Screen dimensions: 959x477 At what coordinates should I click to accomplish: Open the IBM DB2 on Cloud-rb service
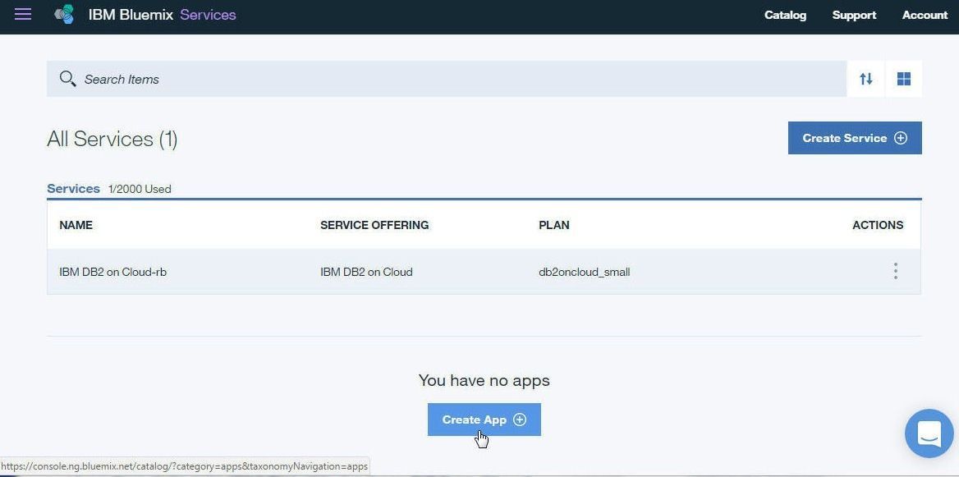112,272
